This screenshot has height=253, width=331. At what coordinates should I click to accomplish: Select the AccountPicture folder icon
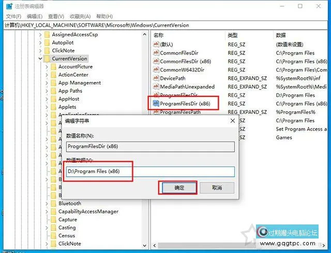click(x=54, y=67)
